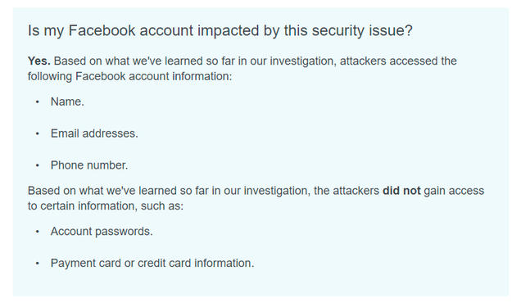Click the phrase 'gain access' text
Viewport: 521px width, 307px height.
point(454,191)
